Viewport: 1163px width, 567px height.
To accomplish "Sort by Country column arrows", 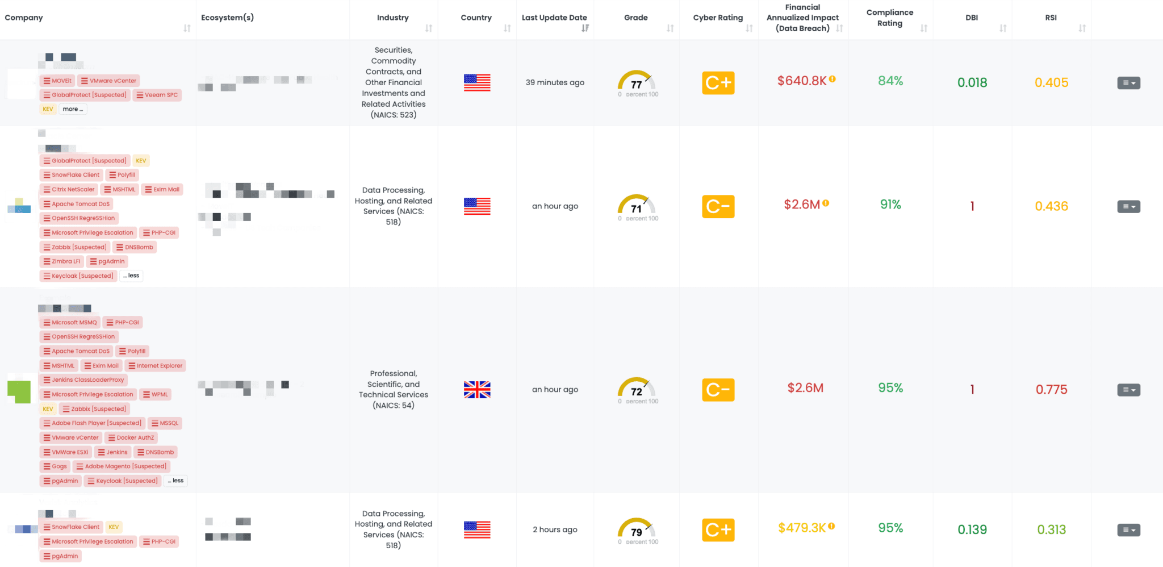I will click(507, 28).
